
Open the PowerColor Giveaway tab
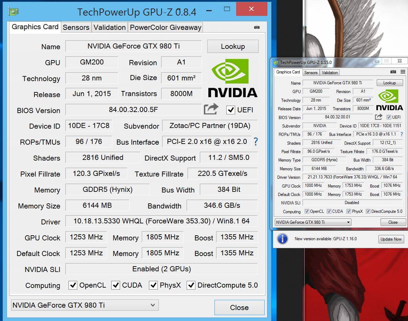click(166, 27)
